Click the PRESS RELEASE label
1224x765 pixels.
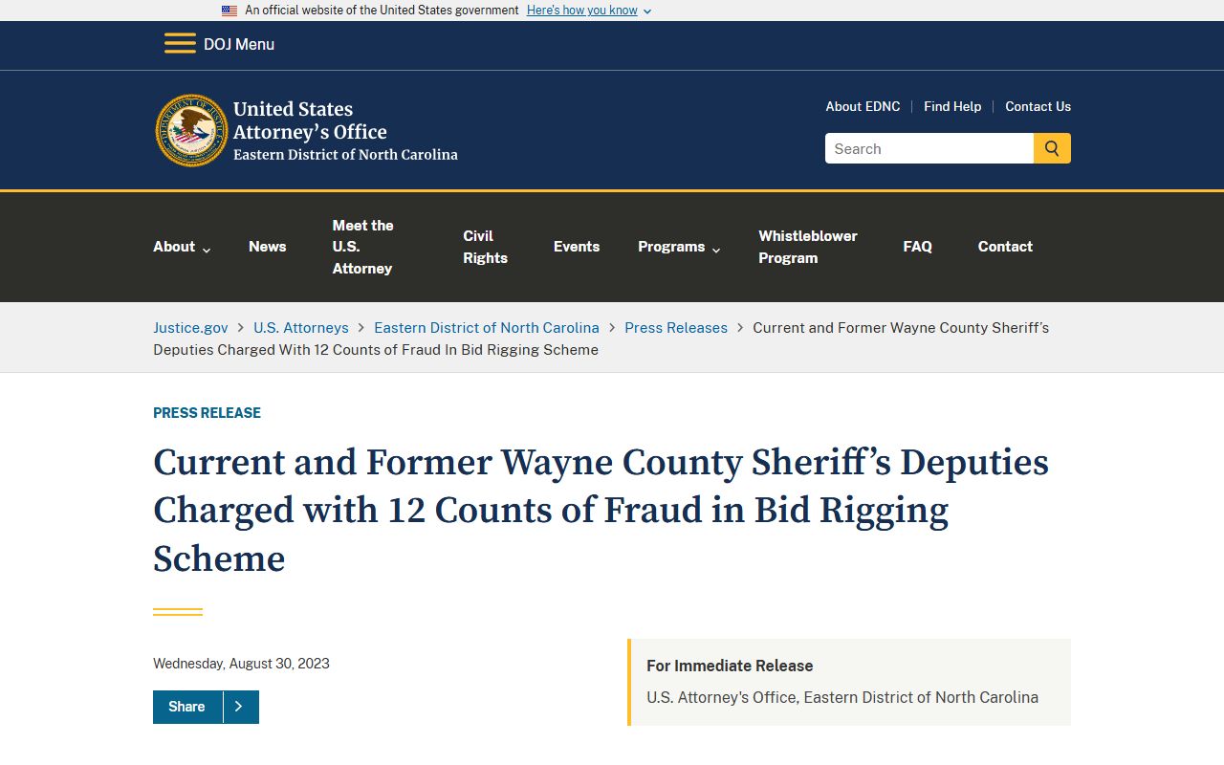207,413
